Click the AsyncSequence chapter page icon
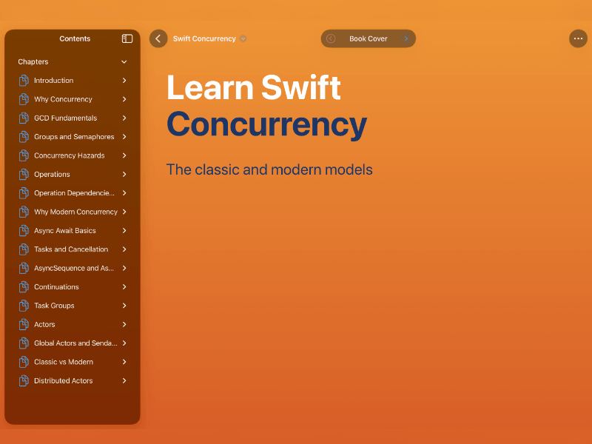This screenshot has width=592, height=444. click(x=24, y=268)
